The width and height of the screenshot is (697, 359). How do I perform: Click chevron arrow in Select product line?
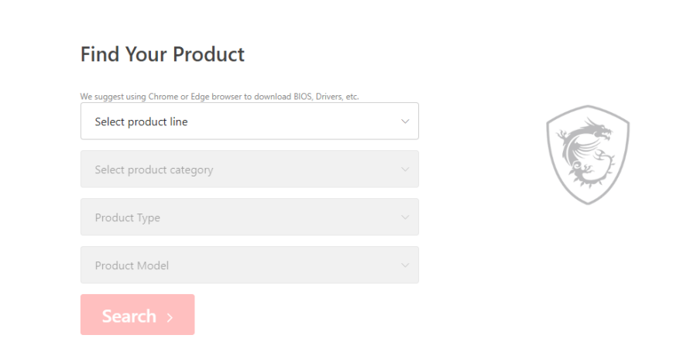(x=404, y=121)
